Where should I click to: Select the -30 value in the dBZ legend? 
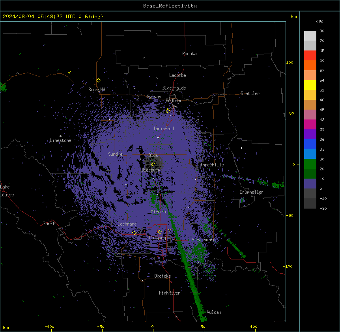click(323, 208)
